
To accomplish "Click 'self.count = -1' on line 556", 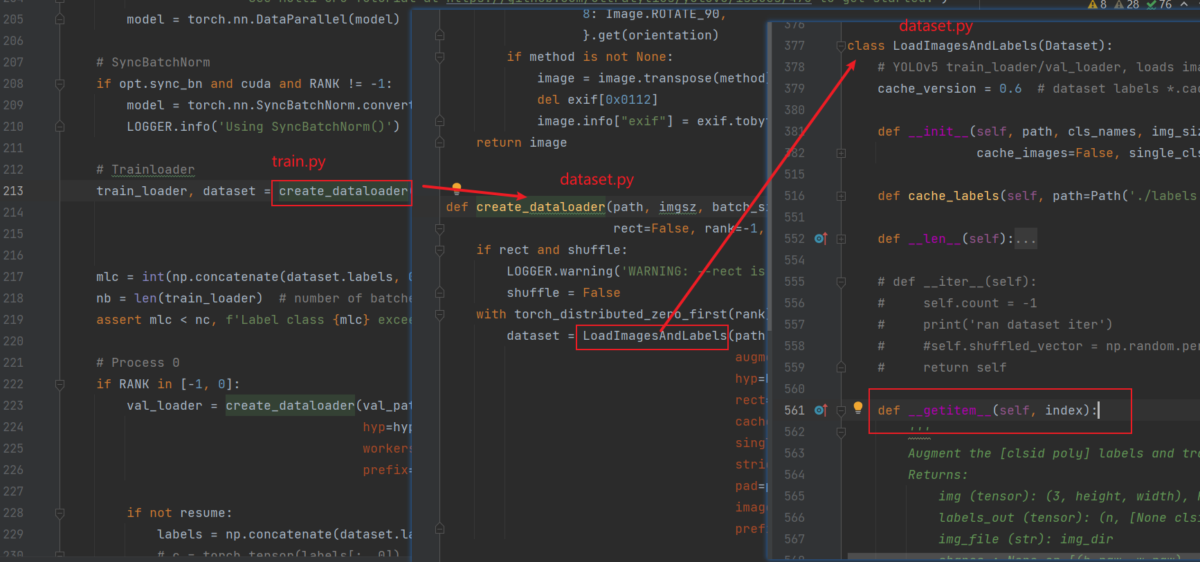I will (980, 303).
